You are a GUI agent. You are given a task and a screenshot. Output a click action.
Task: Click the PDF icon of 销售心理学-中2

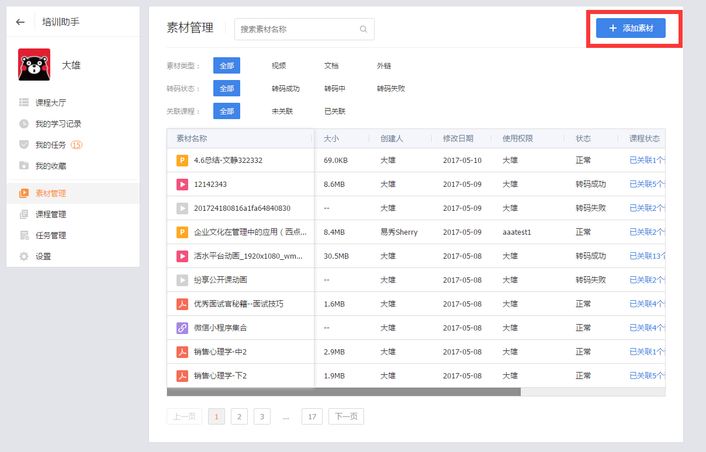[182, 352]
